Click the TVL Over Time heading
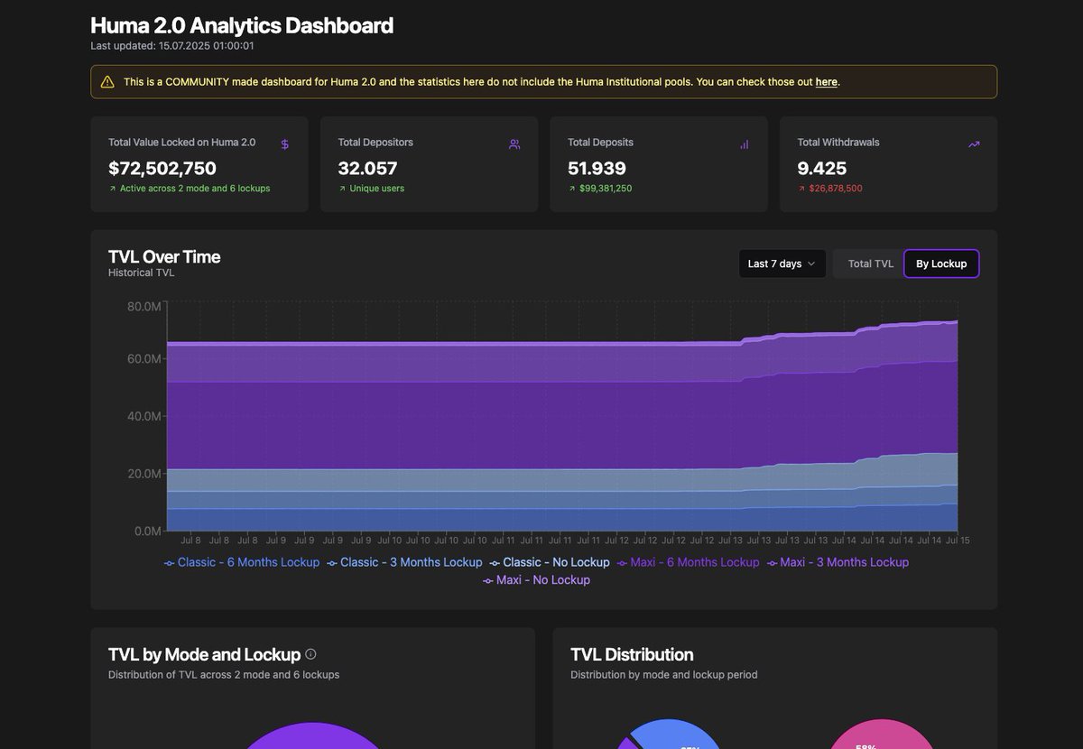Screen dimensions: 1083x749 click(x=164, y=256)
